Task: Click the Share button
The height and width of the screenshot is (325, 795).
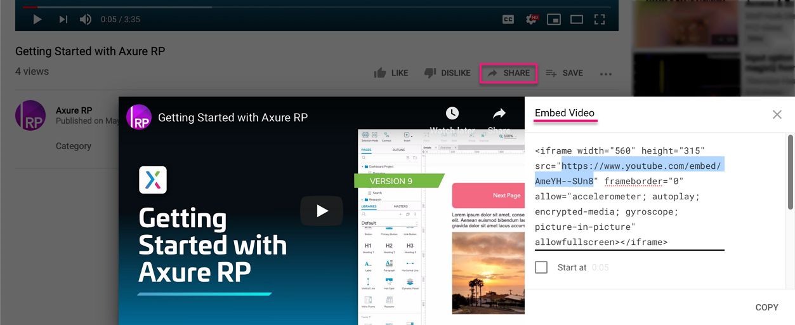Action: 509,73
